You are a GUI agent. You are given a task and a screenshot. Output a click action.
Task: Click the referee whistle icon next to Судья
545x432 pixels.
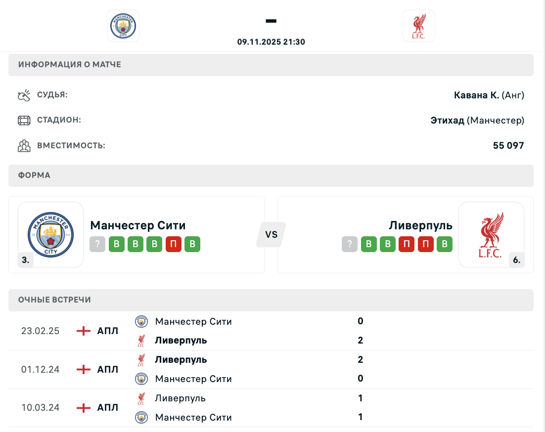[x=24, y=95]
